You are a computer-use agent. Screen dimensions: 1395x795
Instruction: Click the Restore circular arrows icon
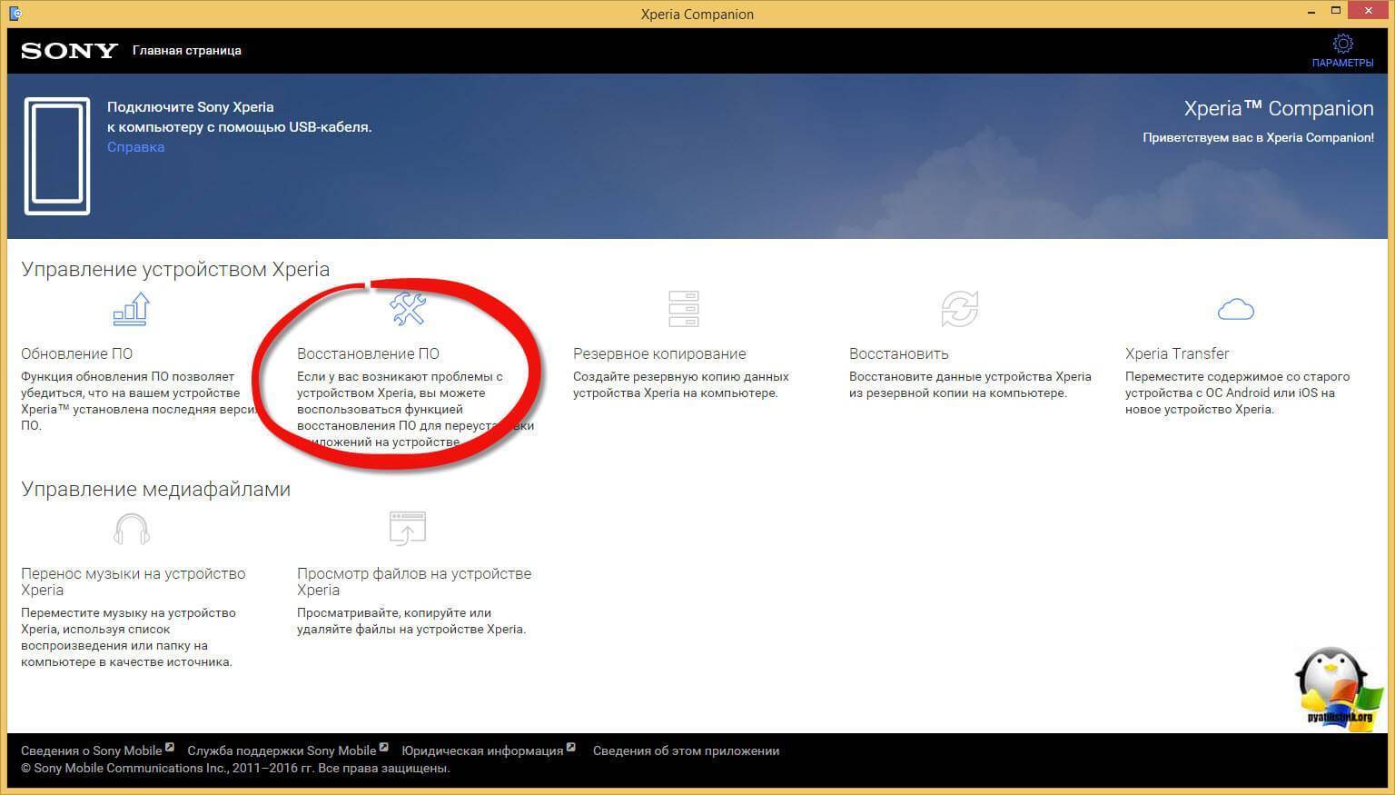pos(959,309)
